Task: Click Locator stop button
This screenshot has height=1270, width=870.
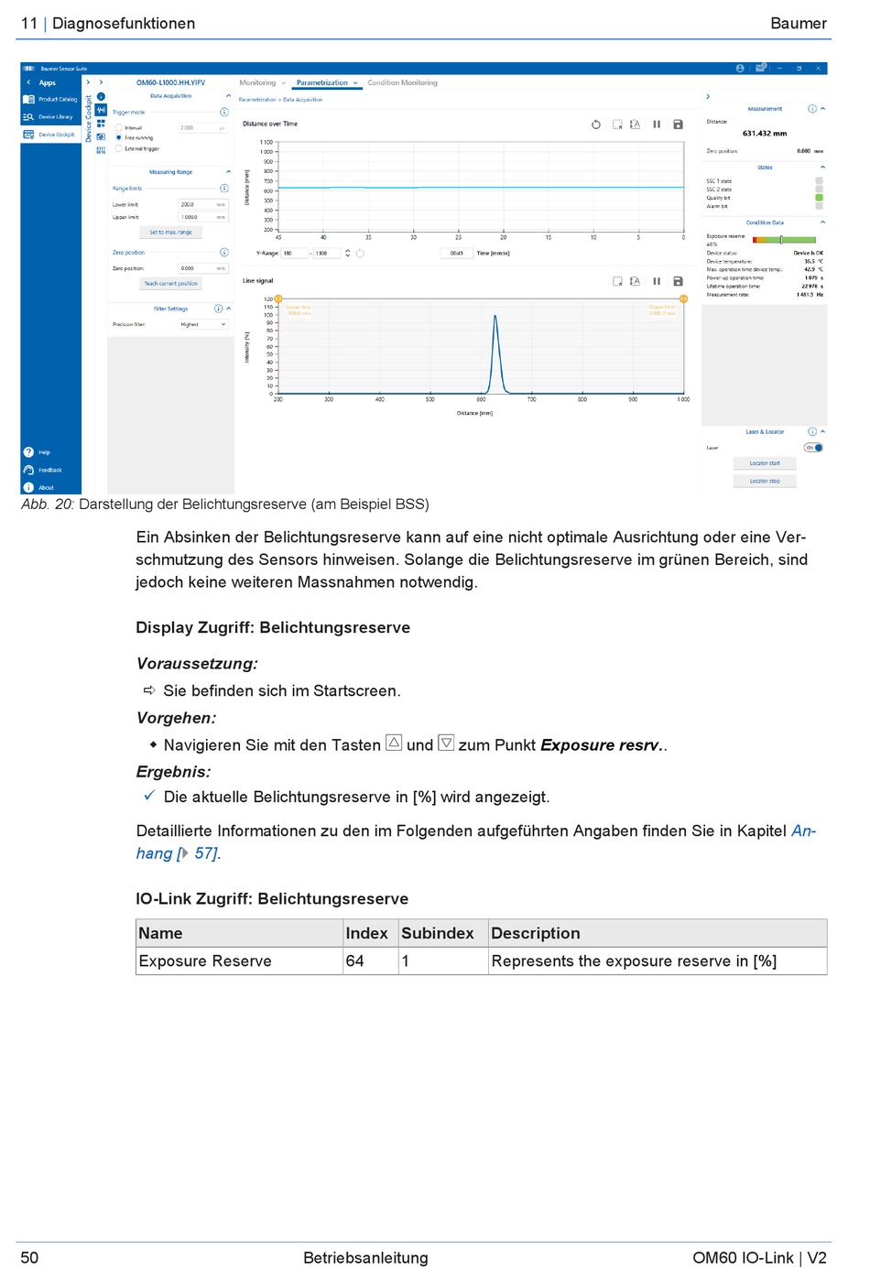Action: 765,481
